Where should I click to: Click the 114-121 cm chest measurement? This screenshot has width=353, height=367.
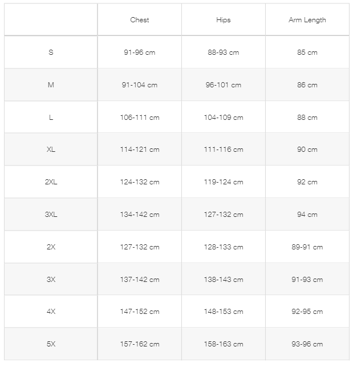(140, 150)
